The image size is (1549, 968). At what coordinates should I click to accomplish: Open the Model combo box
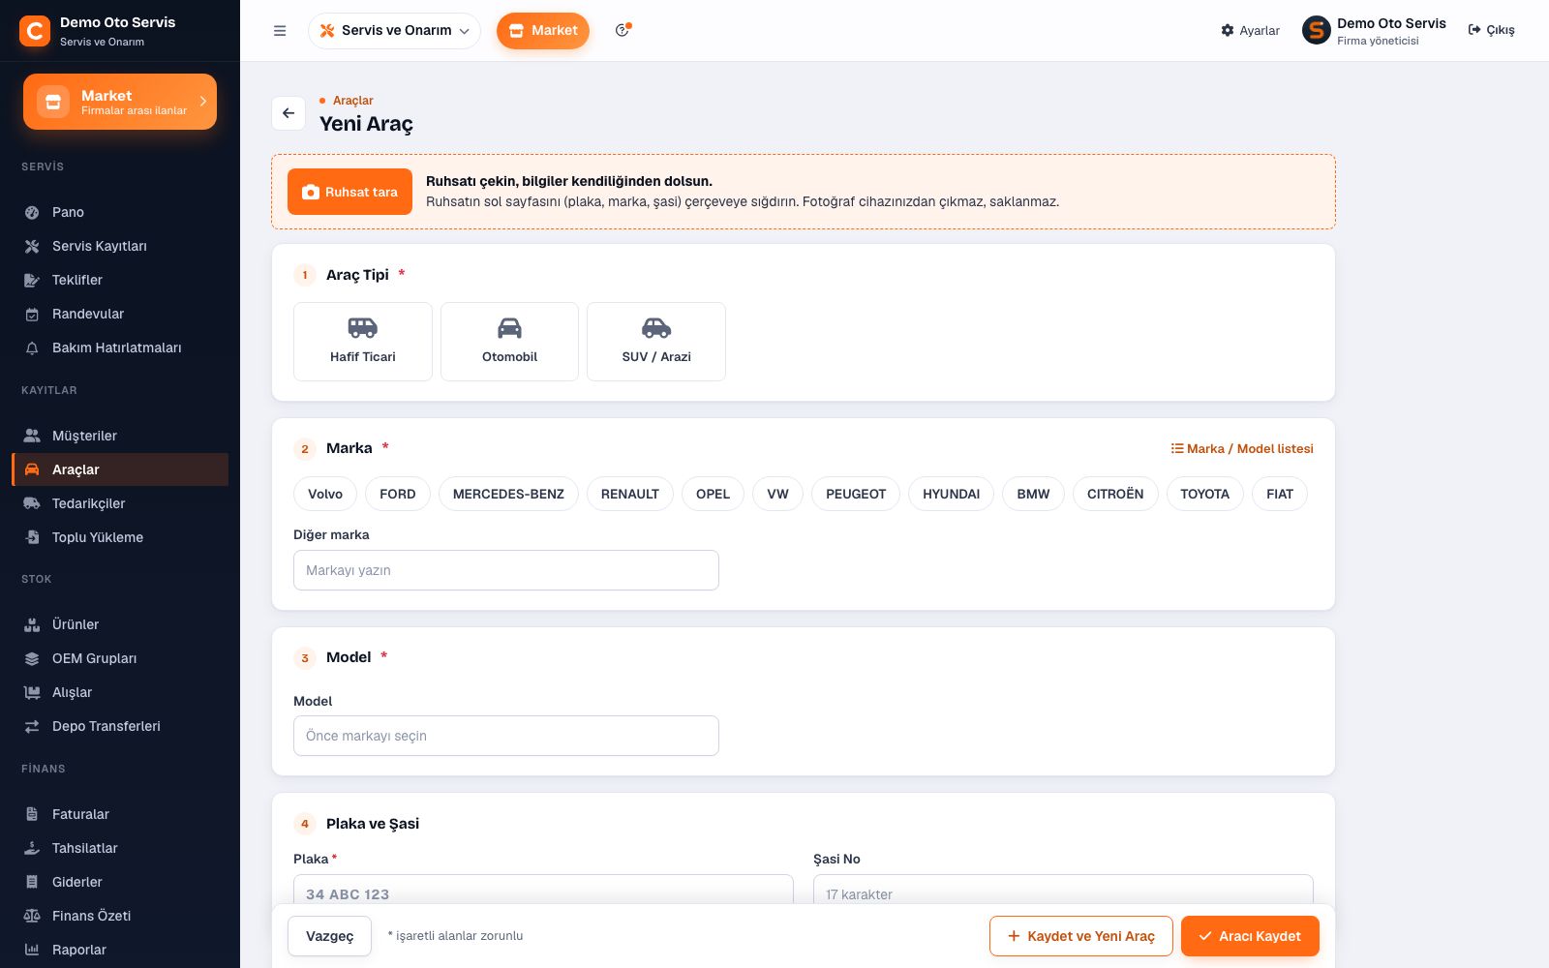(506, 736)
